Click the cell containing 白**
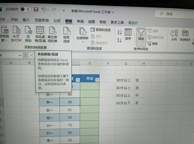The height and width of the screenshot is (144, 194). tap(50, 126)
